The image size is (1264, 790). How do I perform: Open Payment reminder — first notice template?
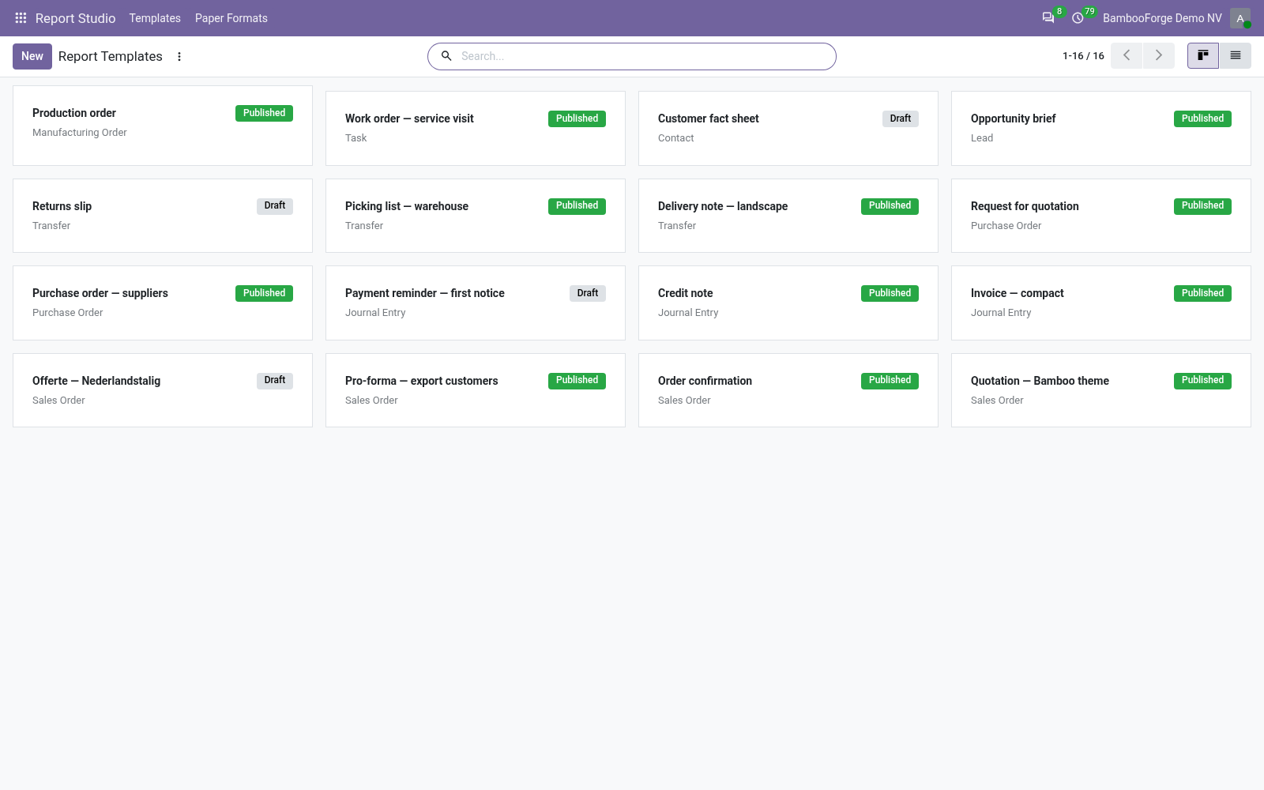476,303
